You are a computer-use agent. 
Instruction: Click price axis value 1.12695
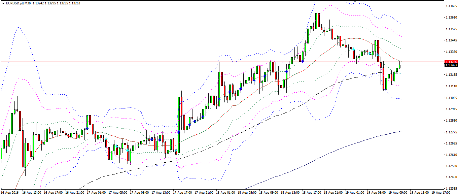[x=451, y=143]
